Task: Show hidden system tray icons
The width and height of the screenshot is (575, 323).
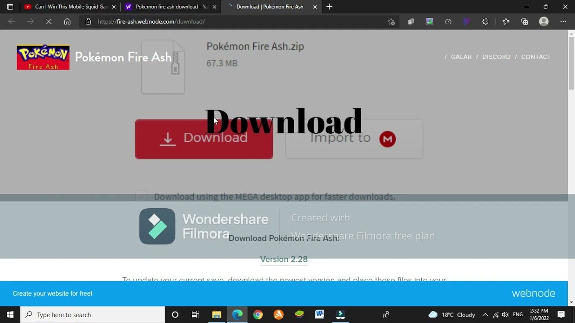Action: click(x=485, y=314)
